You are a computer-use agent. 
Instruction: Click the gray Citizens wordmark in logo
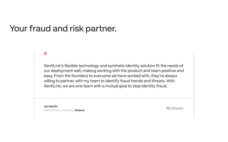click(177, 108)
